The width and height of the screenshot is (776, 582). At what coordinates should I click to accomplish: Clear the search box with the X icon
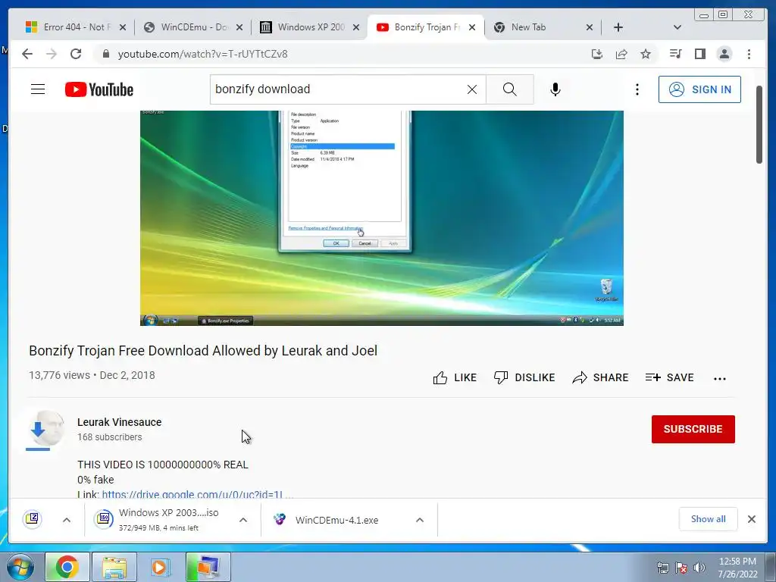(x=472, y=89)
